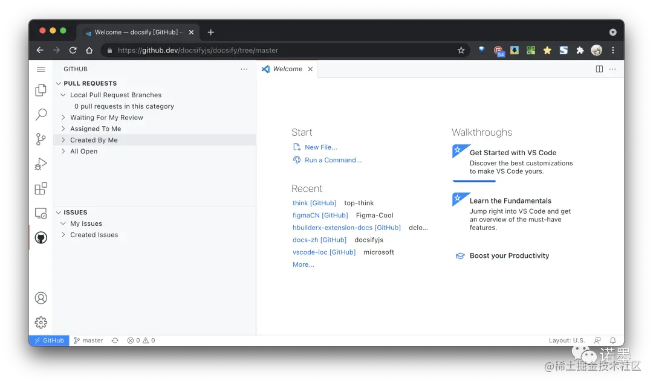Click the browser address bar URL

[x=198, y=50]
